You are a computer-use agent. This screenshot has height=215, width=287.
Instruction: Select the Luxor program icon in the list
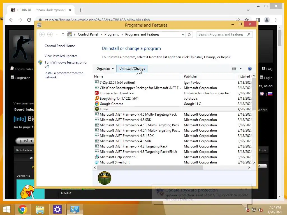pos(97,109)
